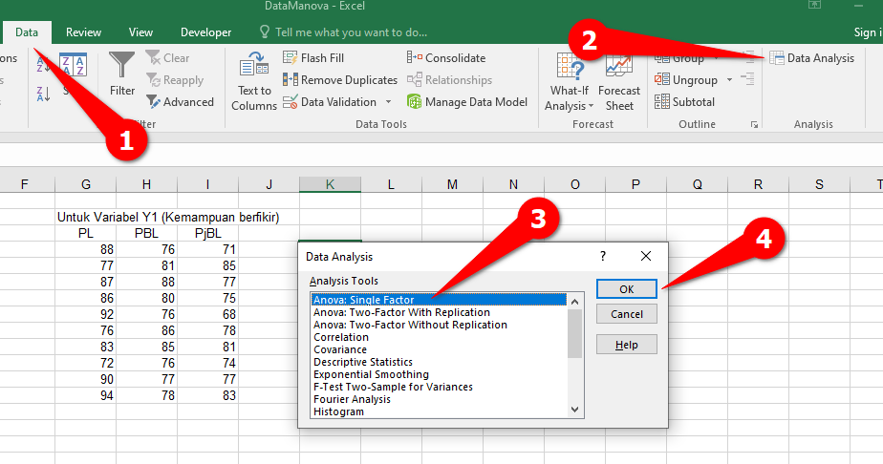Select Descriptive Statistics from the list
The height and width of the screenshot is (464, 883).
363,362
